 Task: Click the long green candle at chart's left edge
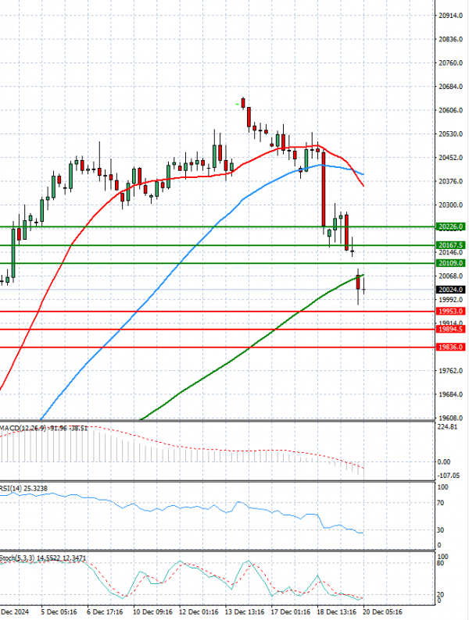13,253
